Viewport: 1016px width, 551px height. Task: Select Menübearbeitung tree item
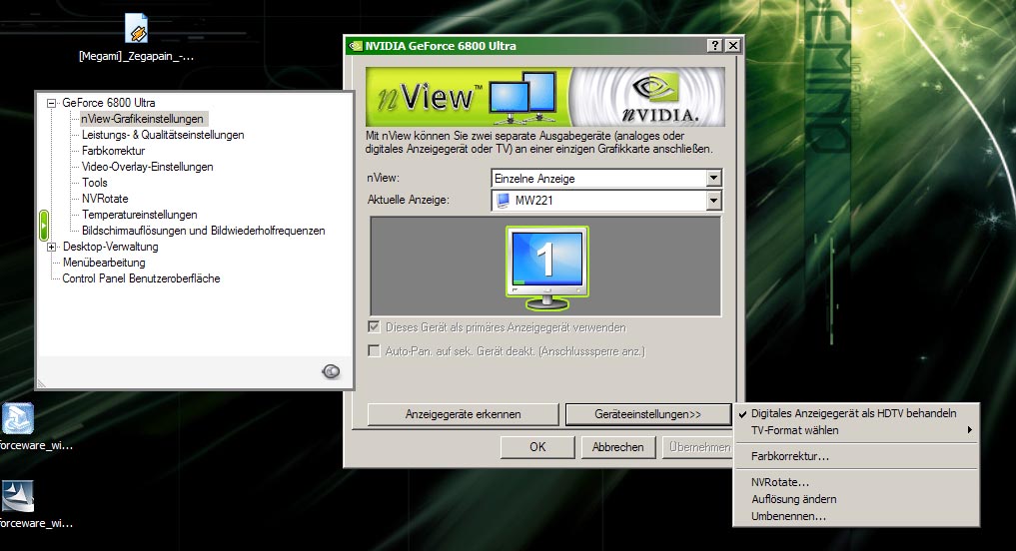[104, 263]
